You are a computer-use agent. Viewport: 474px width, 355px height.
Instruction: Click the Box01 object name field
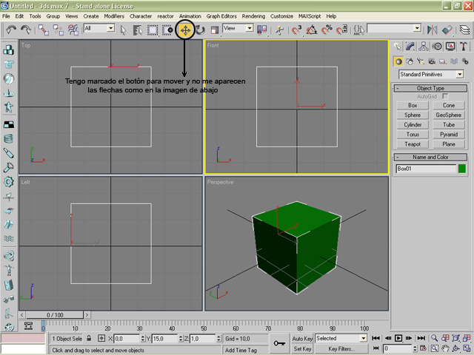426,169
